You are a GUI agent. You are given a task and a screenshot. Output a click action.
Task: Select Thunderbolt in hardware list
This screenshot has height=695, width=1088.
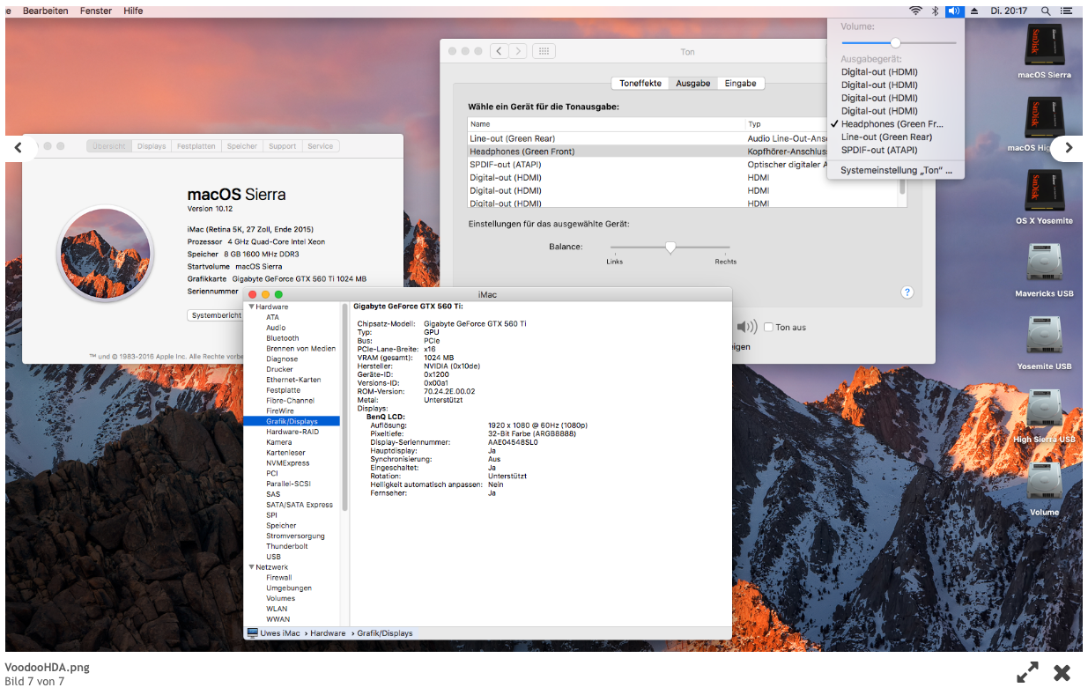pyautogui.click(x=287, y=546)
